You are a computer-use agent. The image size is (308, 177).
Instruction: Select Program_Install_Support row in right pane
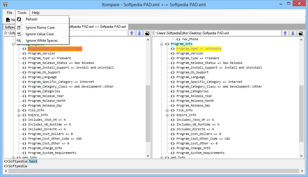pos(219,67)
